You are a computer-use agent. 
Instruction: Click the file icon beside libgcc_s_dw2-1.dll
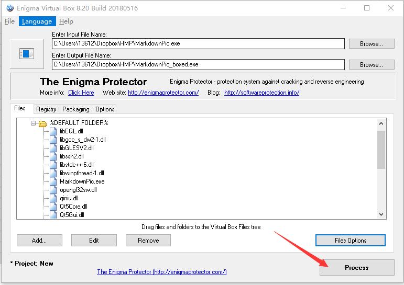[x=53, y=140]
